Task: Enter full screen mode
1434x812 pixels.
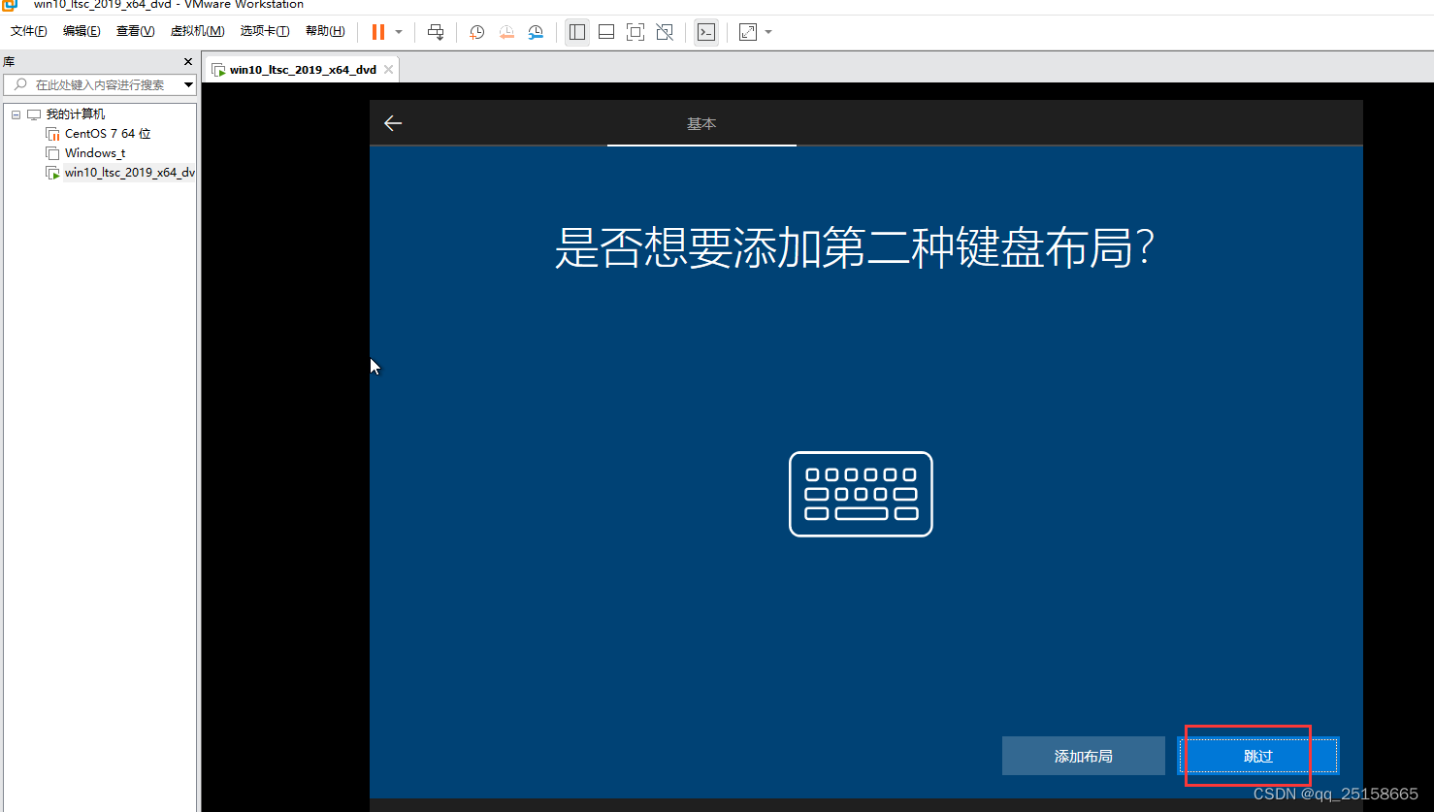Action: [636, 32]
